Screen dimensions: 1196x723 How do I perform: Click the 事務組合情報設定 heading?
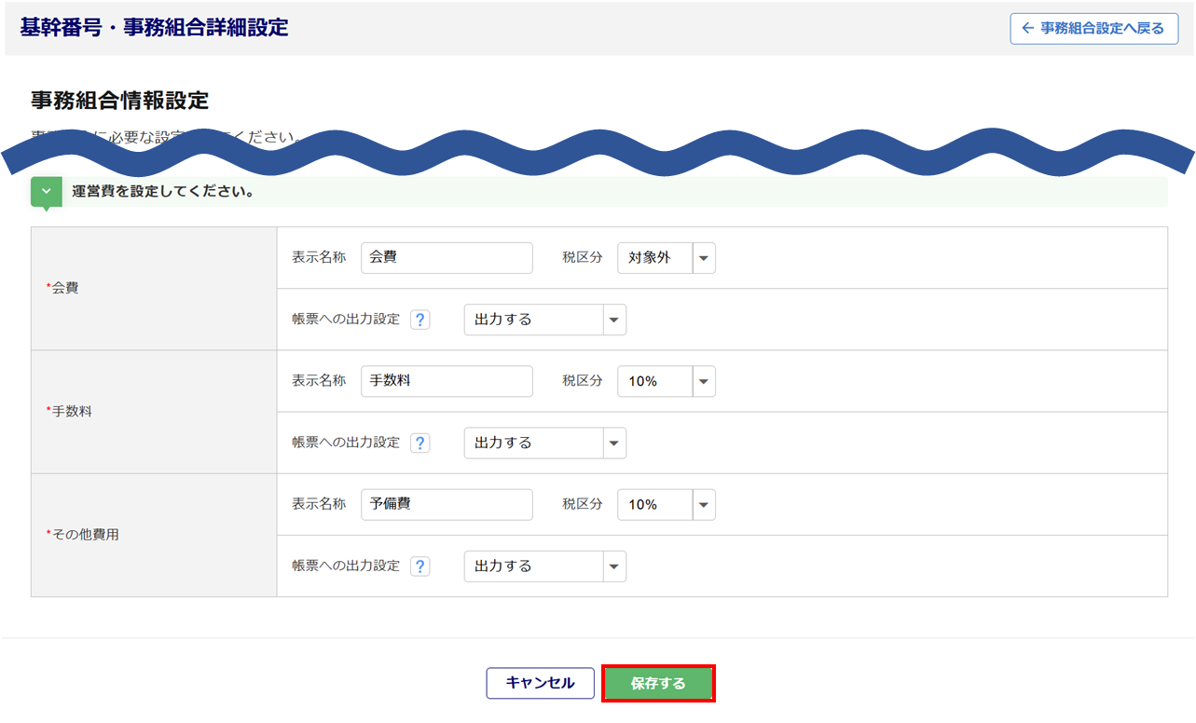click(x=119, y=101)
